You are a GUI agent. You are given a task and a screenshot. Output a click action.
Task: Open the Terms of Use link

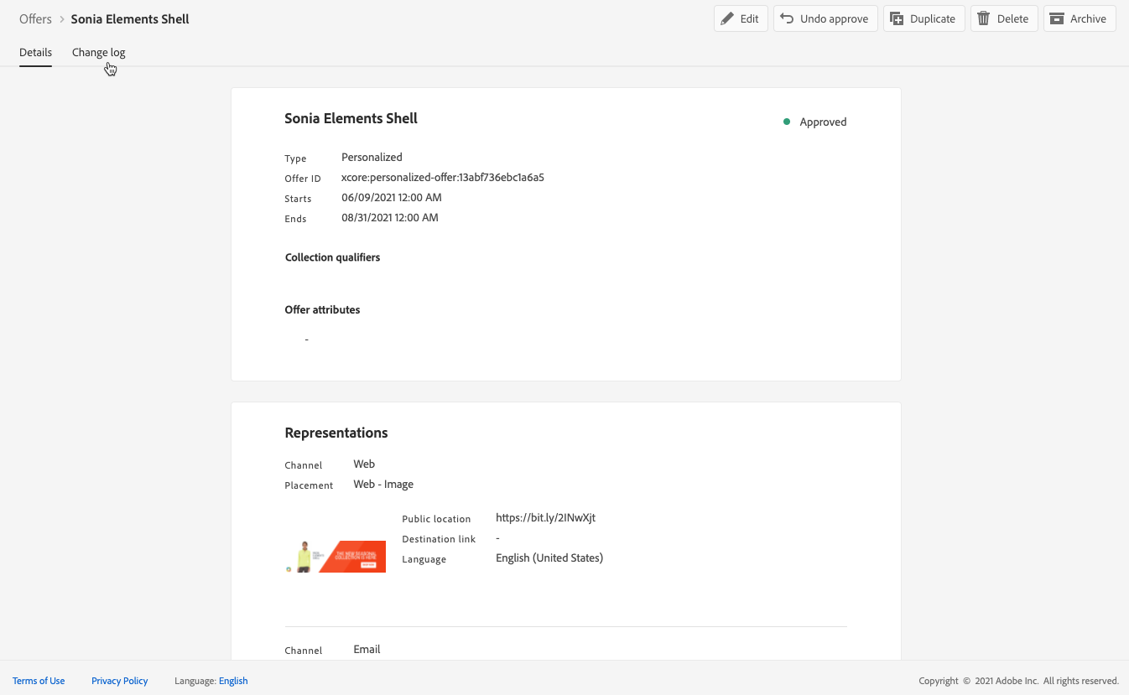39,681
